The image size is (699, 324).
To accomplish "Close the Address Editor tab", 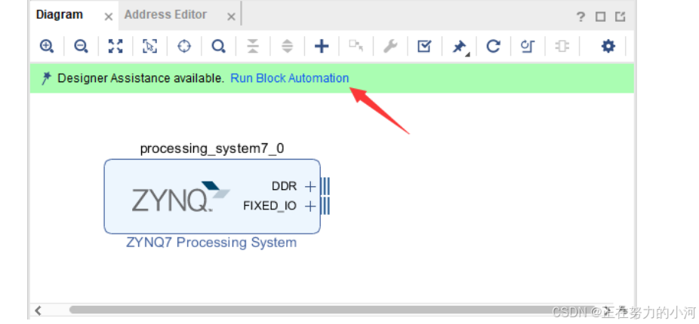I will click(231, 17).
